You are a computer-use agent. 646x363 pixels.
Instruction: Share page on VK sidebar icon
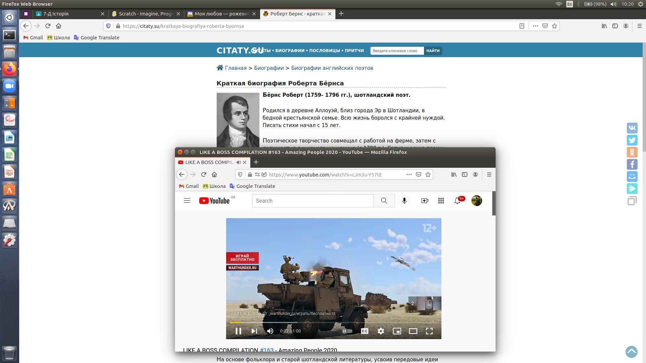pos(632,128)
